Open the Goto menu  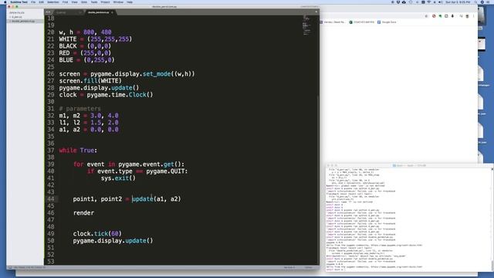tap(84, 2)
